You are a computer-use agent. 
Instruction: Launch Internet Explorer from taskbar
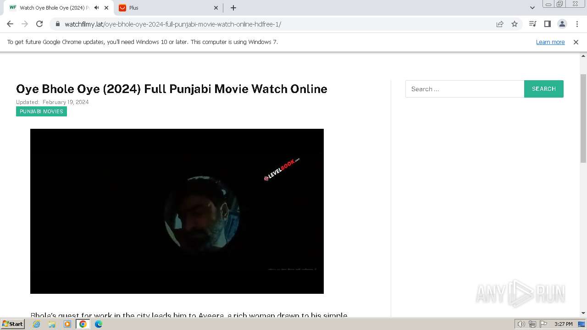coord(37,324)
